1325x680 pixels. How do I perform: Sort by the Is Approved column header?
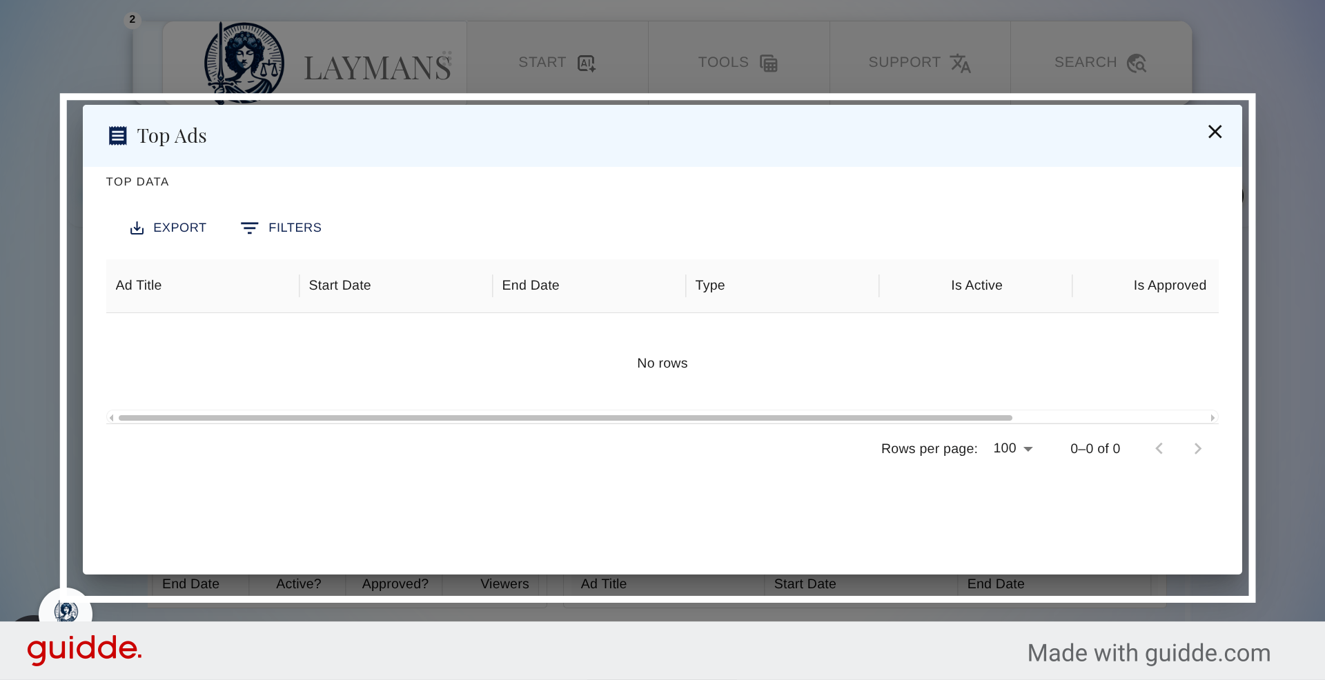point(1169,285)
